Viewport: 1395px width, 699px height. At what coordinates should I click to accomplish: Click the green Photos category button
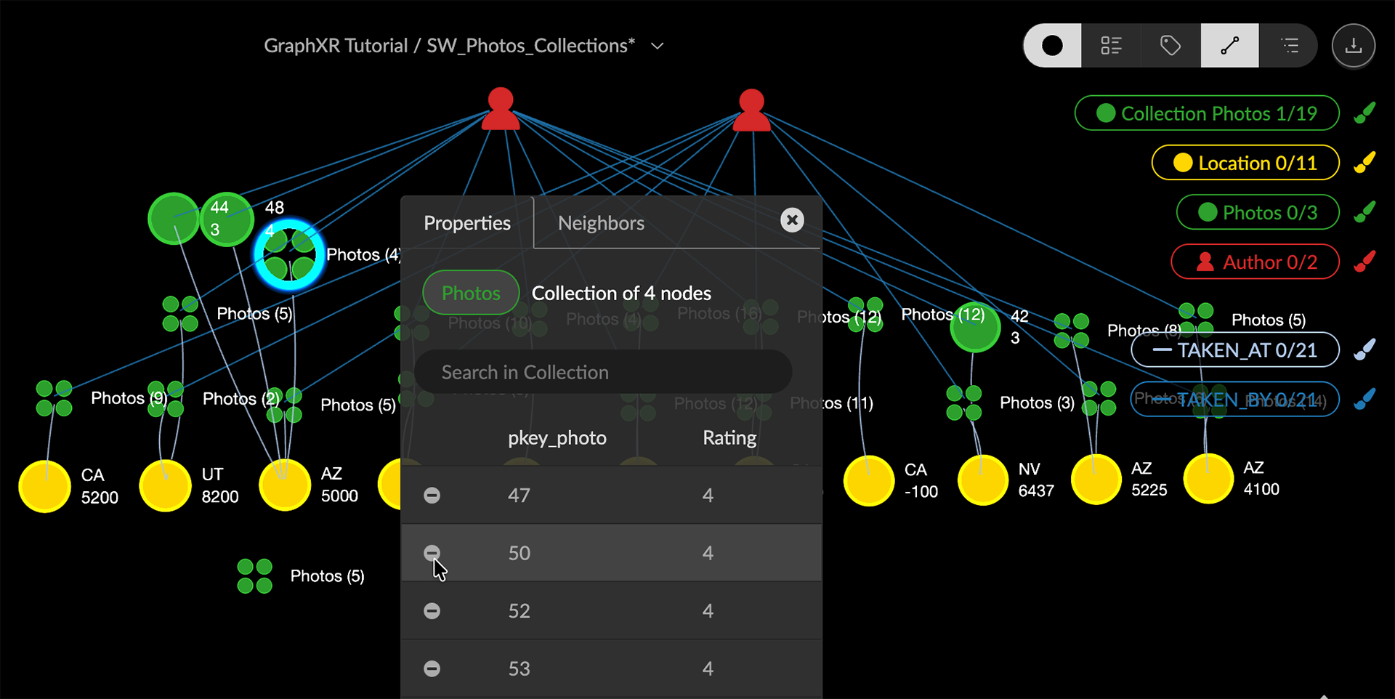click(x=471, y=293)
